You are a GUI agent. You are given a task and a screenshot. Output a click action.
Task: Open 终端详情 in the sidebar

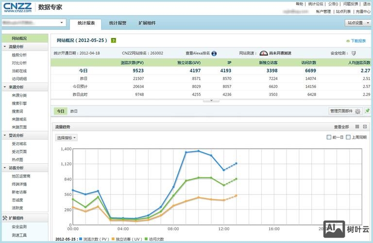19,184
